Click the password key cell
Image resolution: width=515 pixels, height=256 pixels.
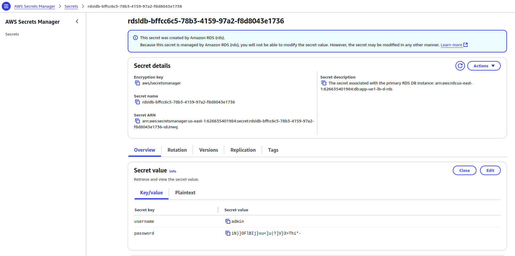[144, 233]
